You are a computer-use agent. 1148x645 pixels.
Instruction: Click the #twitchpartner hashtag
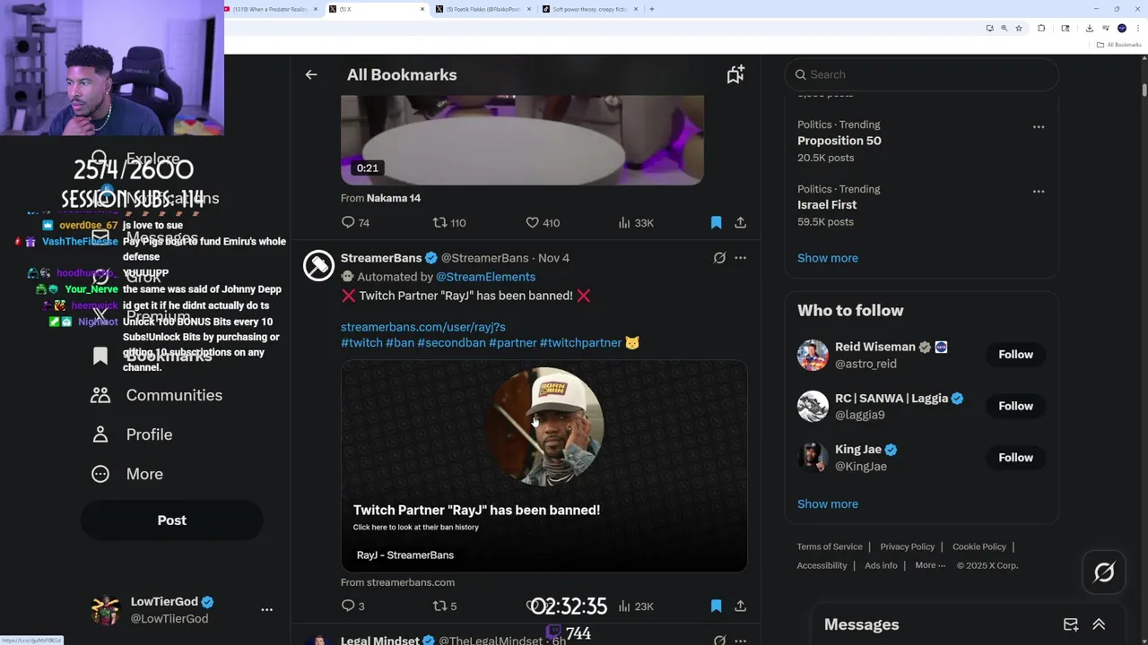tap(580, 342)
